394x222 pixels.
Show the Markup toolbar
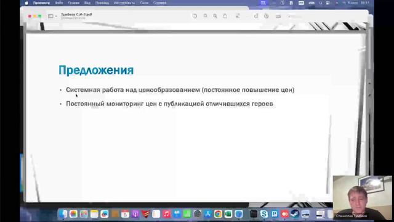click(267, 16)
